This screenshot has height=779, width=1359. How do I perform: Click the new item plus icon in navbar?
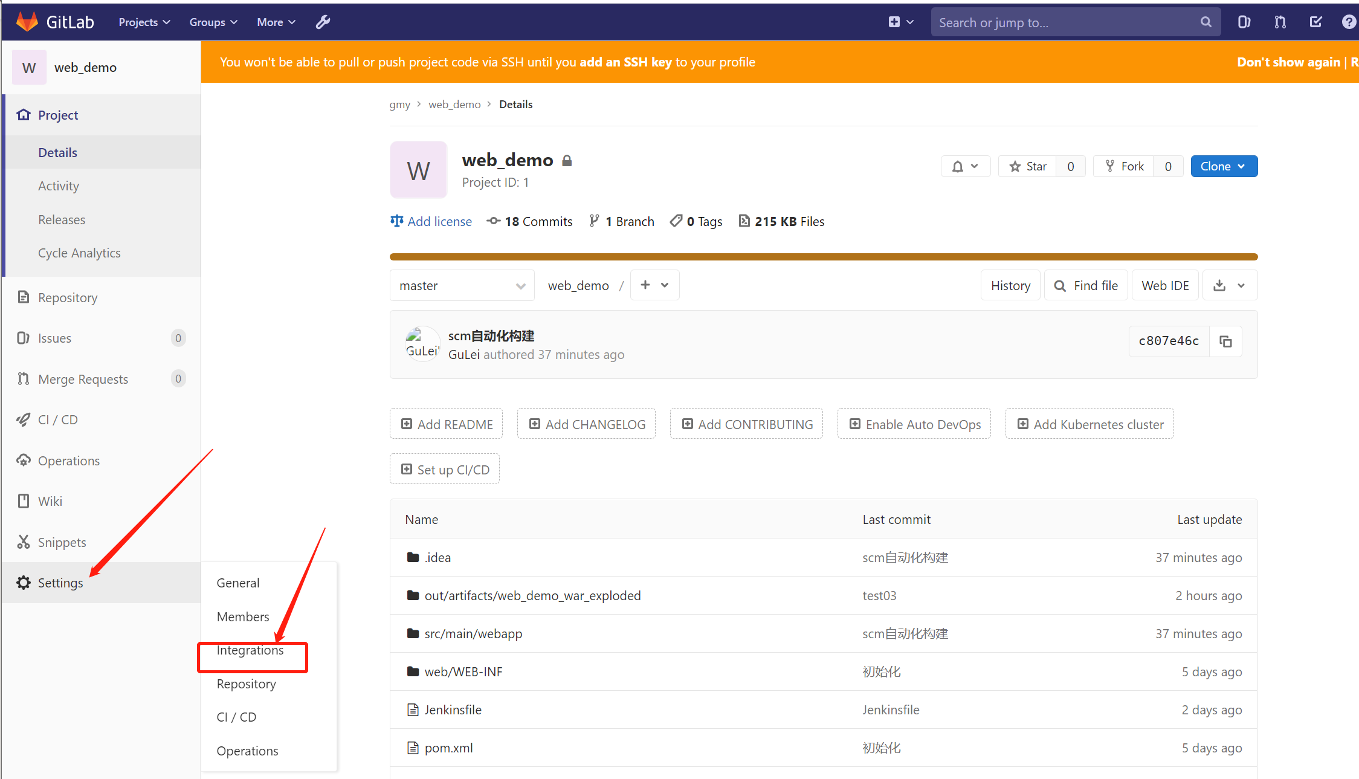click(x=900, y=22)
